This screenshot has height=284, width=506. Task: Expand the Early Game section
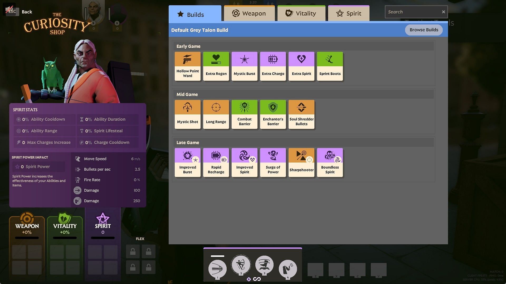pos(188,45)
